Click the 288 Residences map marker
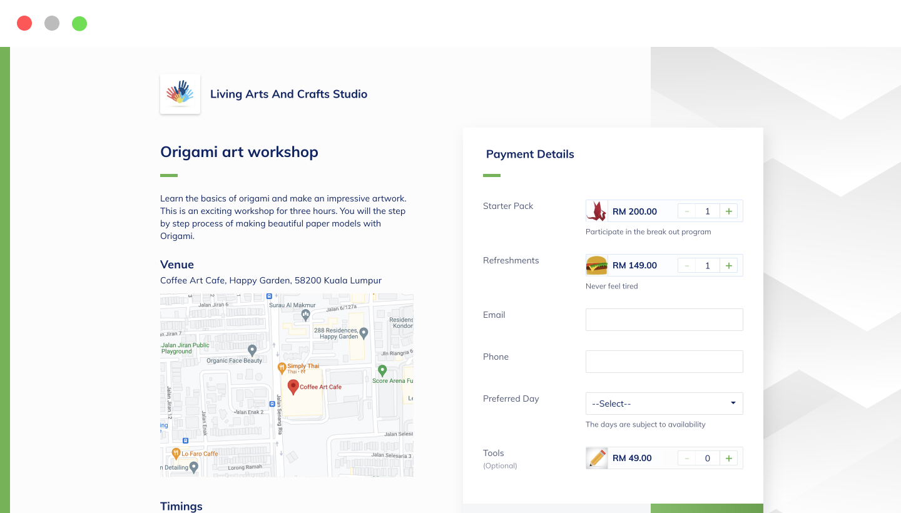 tap(364, 332)
